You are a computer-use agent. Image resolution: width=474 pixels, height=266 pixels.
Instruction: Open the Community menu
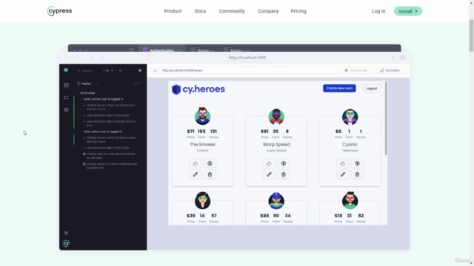232,11
